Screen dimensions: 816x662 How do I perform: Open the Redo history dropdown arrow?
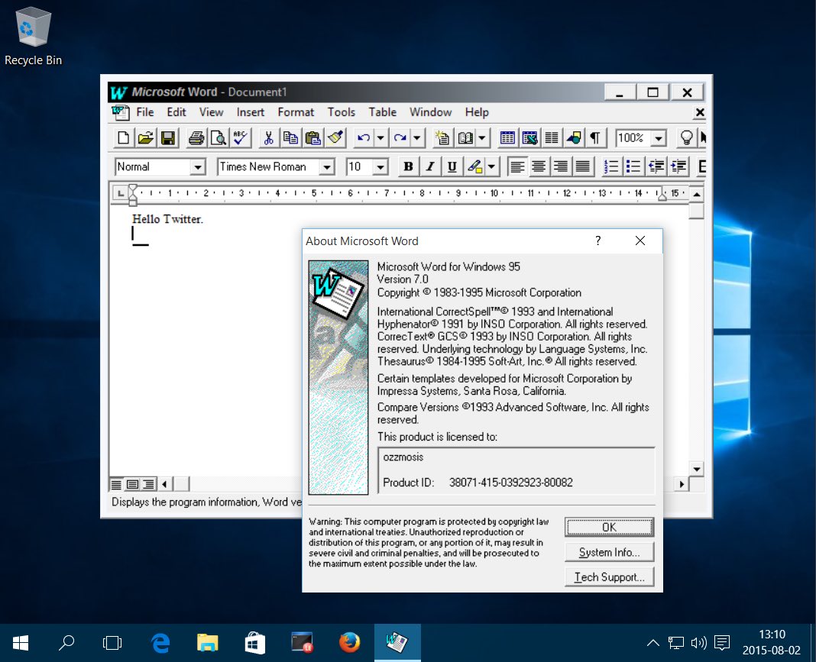[417, 137]
